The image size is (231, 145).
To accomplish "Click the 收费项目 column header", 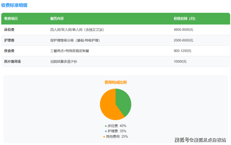I will (x=11, y=18).
